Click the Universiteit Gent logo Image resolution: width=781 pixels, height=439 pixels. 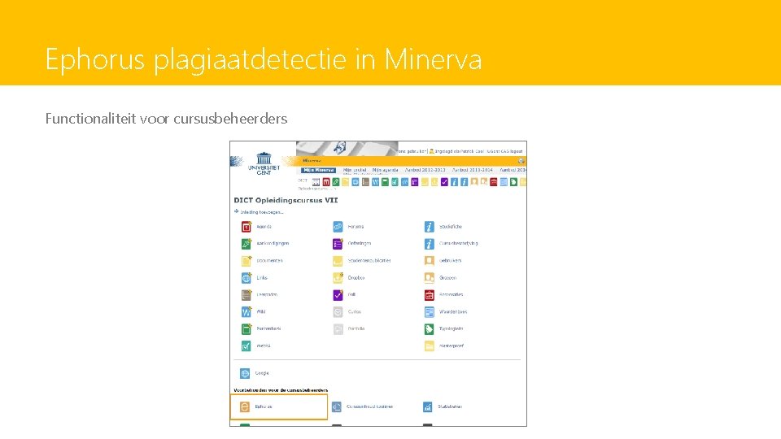(x=264, y=163)
